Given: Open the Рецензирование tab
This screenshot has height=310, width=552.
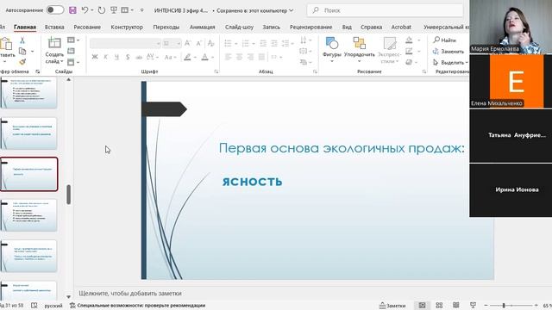Looking at the screenshot, I should [x=310, y=27].
